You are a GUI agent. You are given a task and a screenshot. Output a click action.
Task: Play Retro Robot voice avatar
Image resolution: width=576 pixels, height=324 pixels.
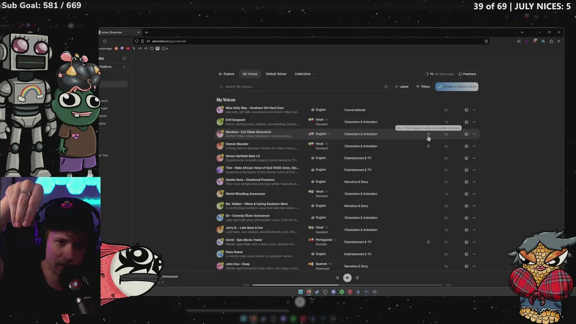click(x=220, y=254)
